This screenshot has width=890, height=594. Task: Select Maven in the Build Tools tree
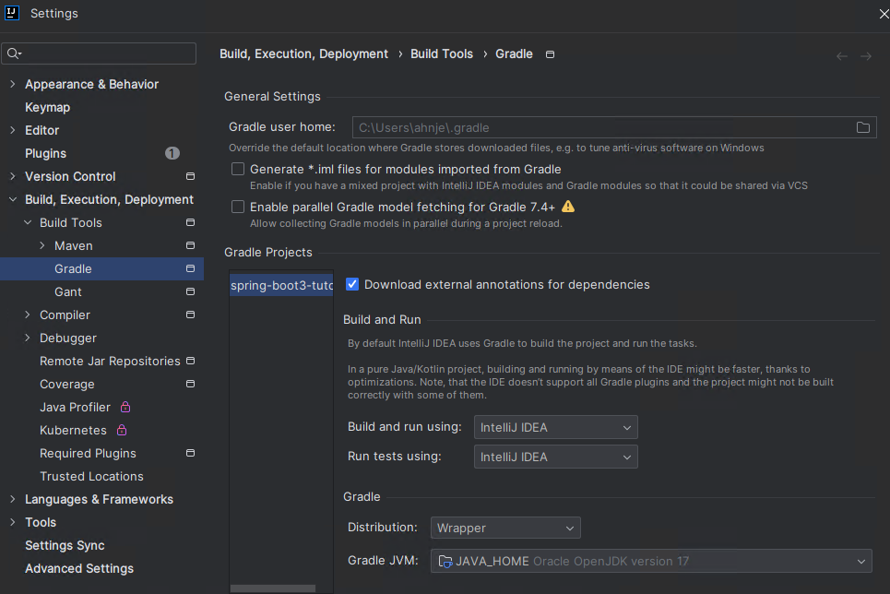click(x=73, y=245)
